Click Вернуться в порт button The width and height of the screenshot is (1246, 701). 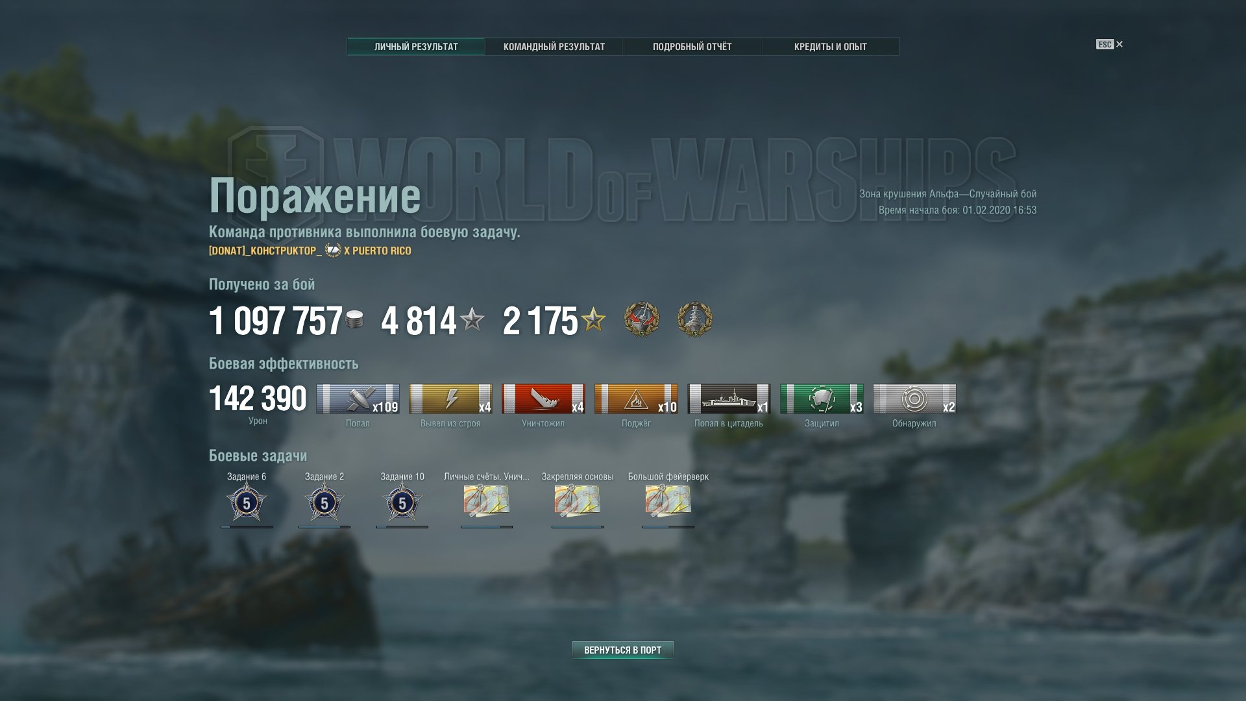(623, 650)
